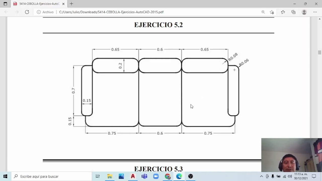The image size is (322, 181).
Task: Go forward to next page
Action: click(17, 12)
